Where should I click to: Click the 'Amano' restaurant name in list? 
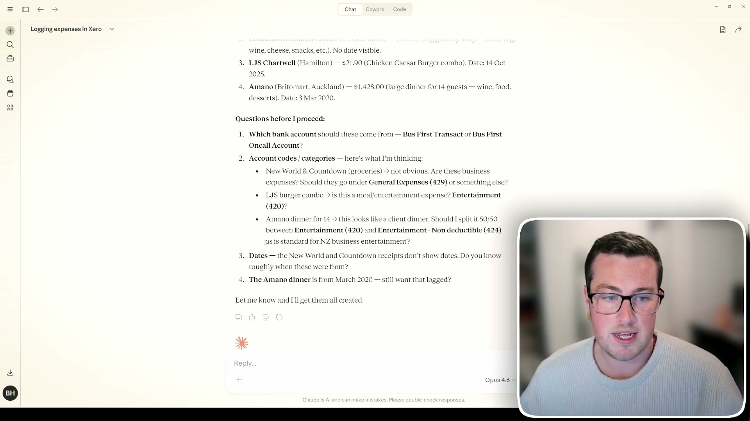point(261,87)
